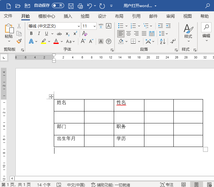The image size is (214, 187).
Task: Toggle align right
Action: (136, 34)
